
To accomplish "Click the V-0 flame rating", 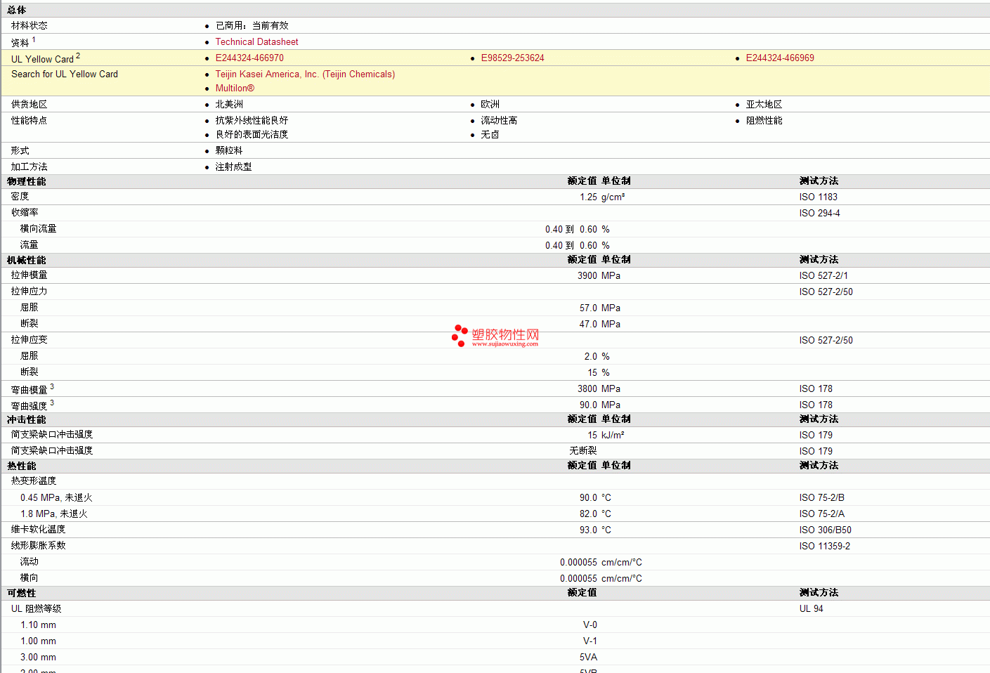I will (590, 625).
